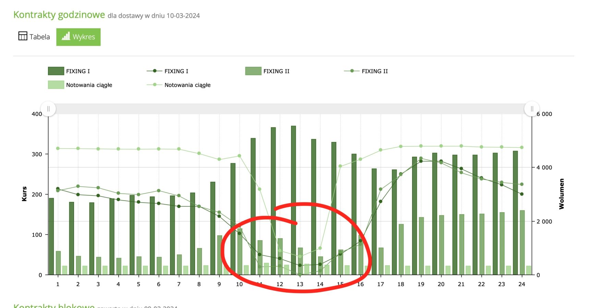The width and height of the screenshot is (602, 308).
Task: Click the FIXING I bar at hour 1
Action: pyautogui.click(x=51, y=236)
